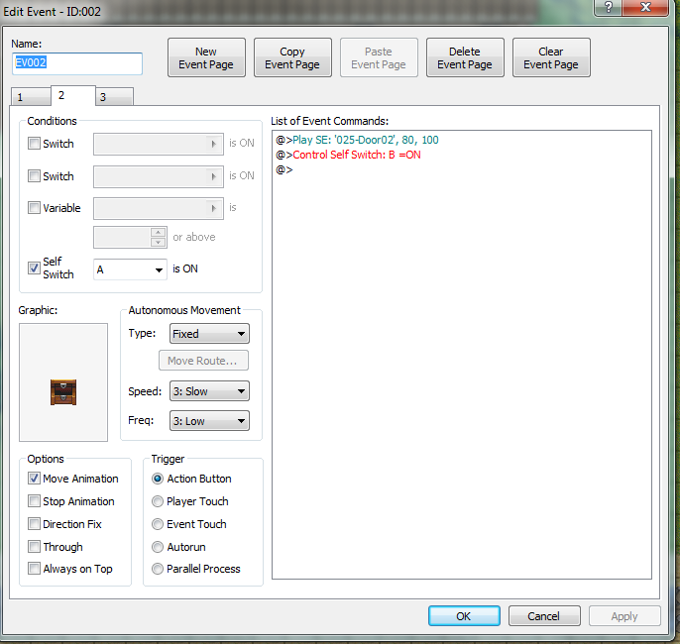The image size is (680, 644).
Task: Select the Player Touch trigger
Action: pyautogui.click(x=158, y=501)
